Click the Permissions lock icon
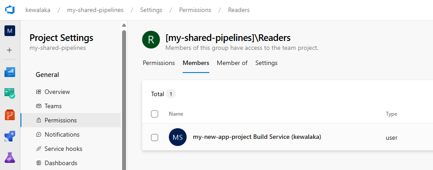 [x=39, y=120]
